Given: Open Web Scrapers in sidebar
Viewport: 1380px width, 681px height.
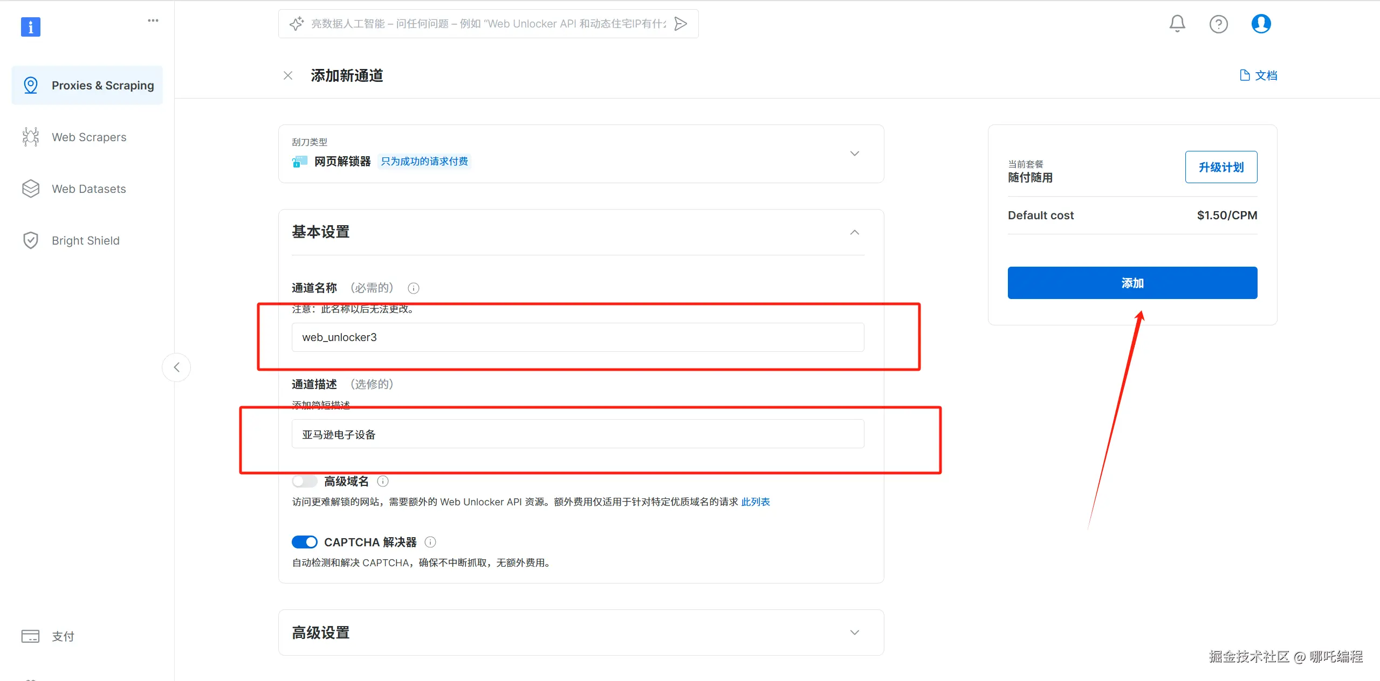Looking at the screenshot, I should pos(88,137).
